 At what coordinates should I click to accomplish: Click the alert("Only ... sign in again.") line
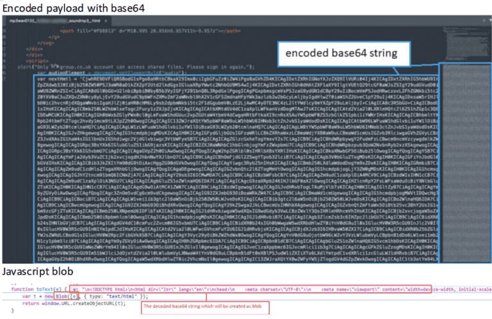pyautogui.click(x=136, y=67)
